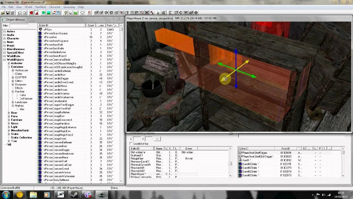
Task: Open the Gameplay menu
Action: pos(69,7)
